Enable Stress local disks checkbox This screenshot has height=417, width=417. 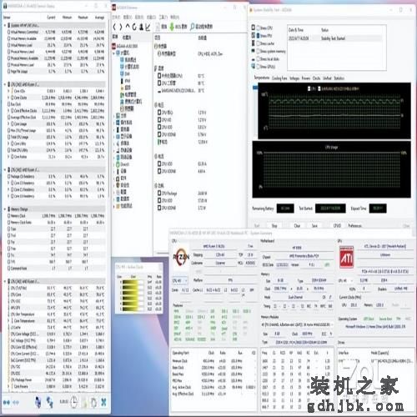[258, 59]
